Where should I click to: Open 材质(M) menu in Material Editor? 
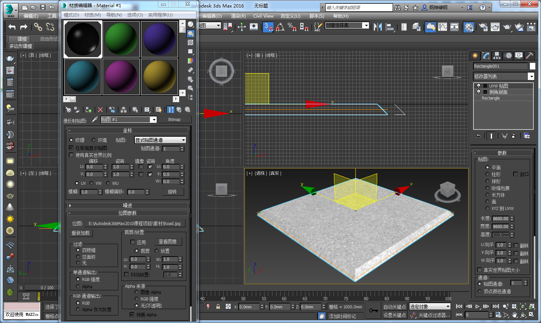pyautogui.click(x=93, y=15)
